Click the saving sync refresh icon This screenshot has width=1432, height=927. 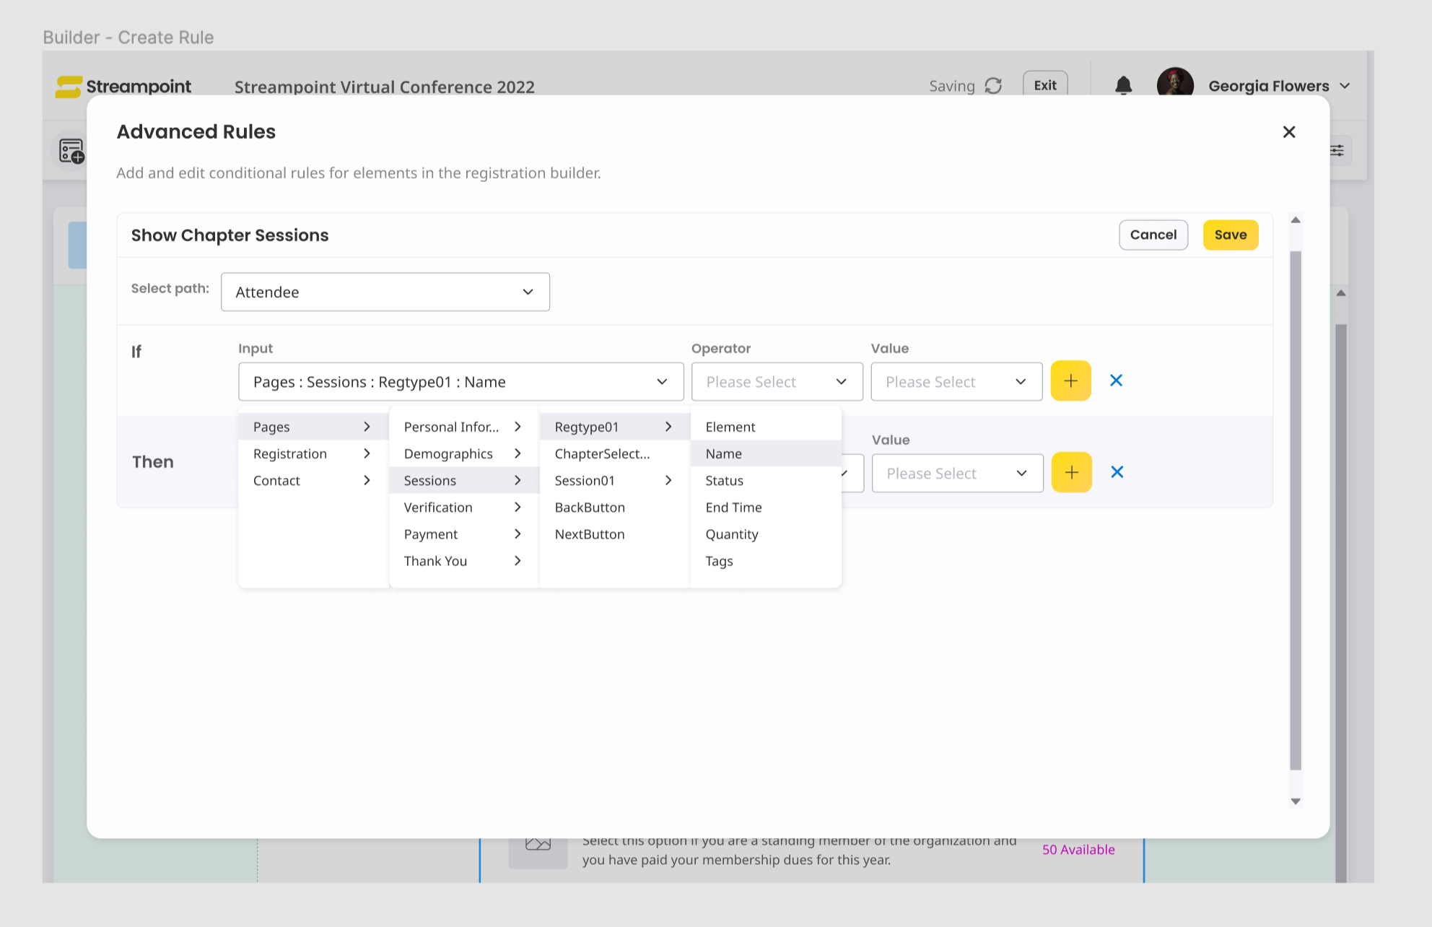pos(993,86)
